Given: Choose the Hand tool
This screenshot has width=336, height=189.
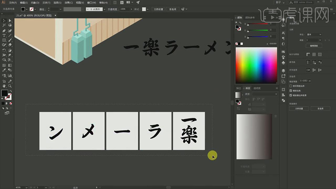Looking at the screenshot, I should pos(4,86).
